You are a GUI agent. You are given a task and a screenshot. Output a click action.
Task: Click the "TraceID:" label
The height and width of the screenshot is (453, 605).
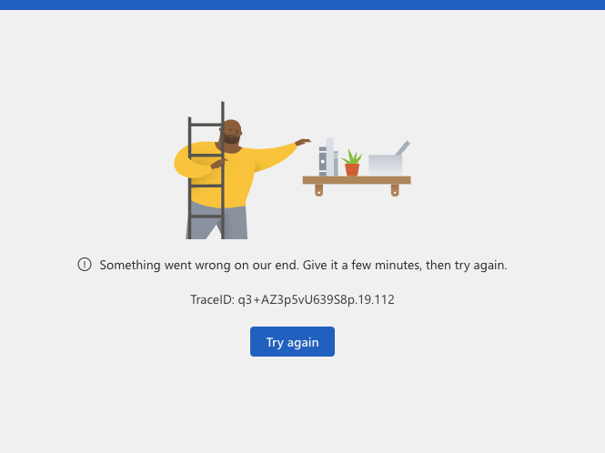(x=212, y=300)
